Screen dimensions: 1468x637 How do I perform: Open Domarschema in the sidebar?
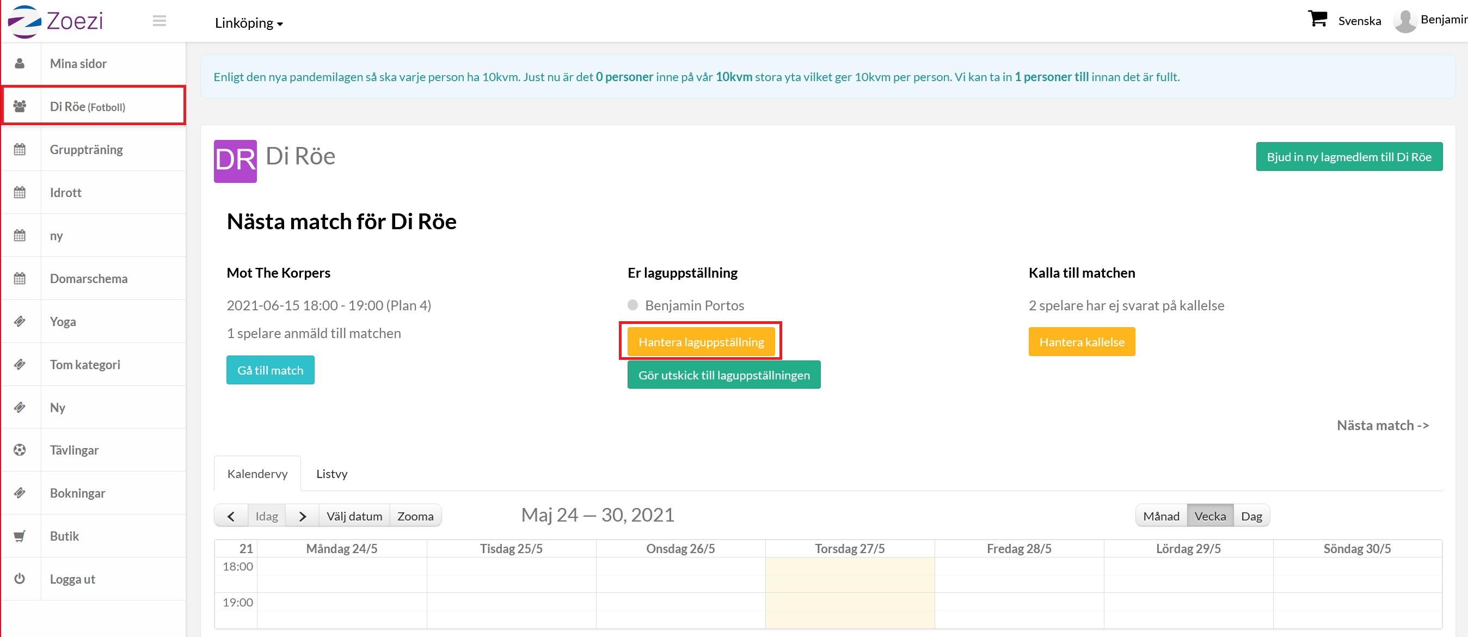(88, 279)
